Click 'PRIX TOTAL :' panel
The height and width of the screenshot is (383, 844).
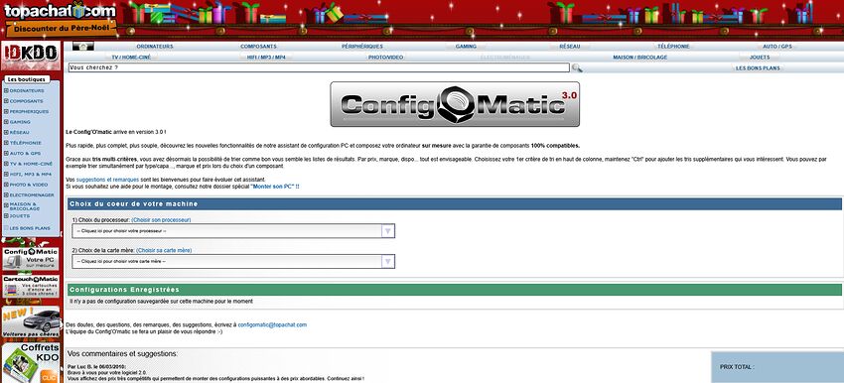coord(777,367)
